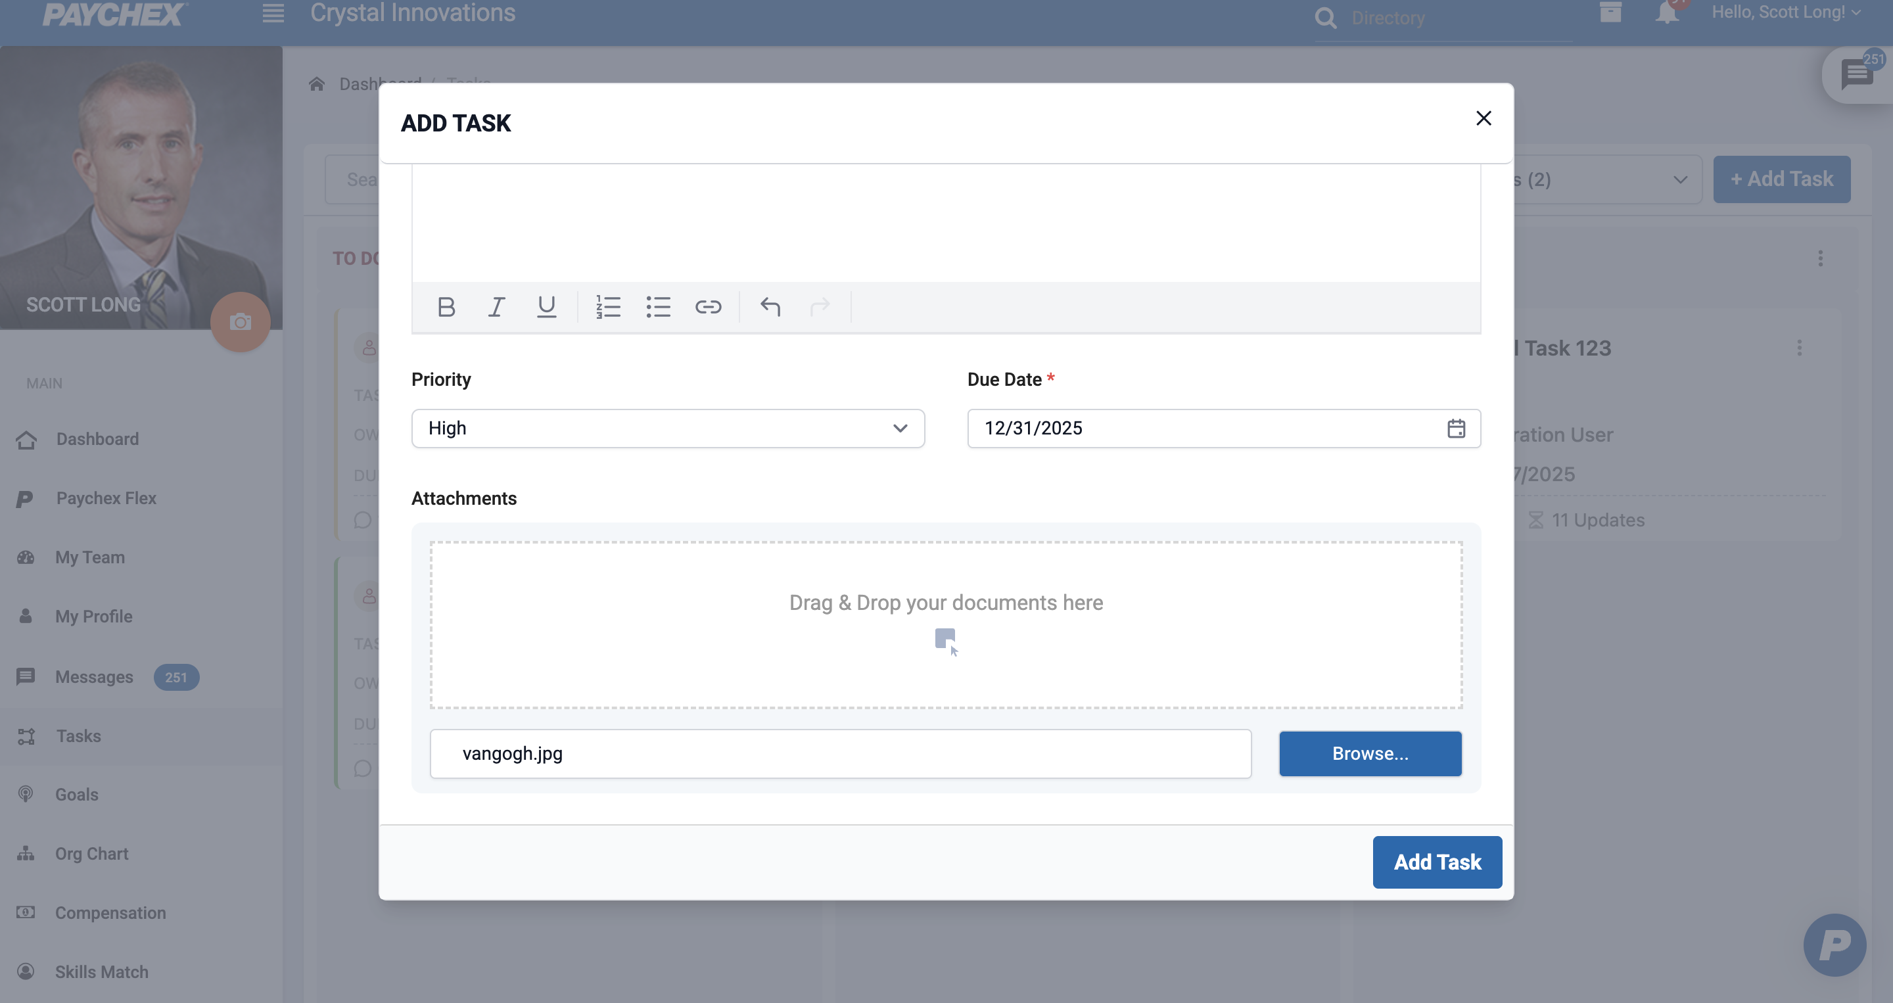
Task: Insert a numbered list
Action: click(x=608, y=306)
